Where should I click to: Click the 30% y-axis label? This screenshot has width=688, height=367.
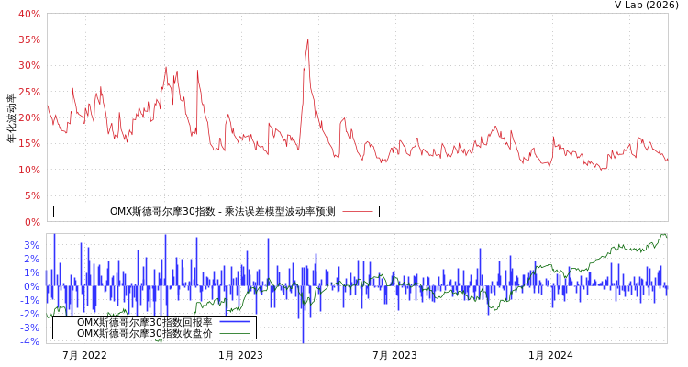point(29,65)
